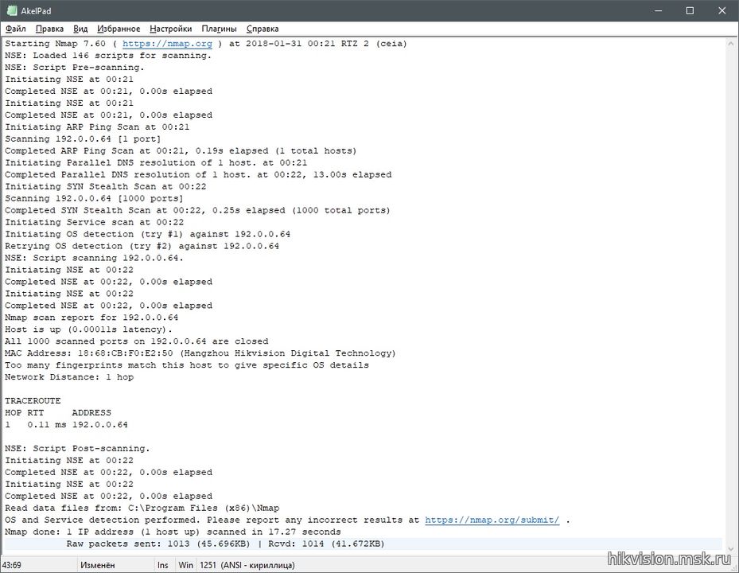Click the AkelPad title bar app icon

pos(12,10)
